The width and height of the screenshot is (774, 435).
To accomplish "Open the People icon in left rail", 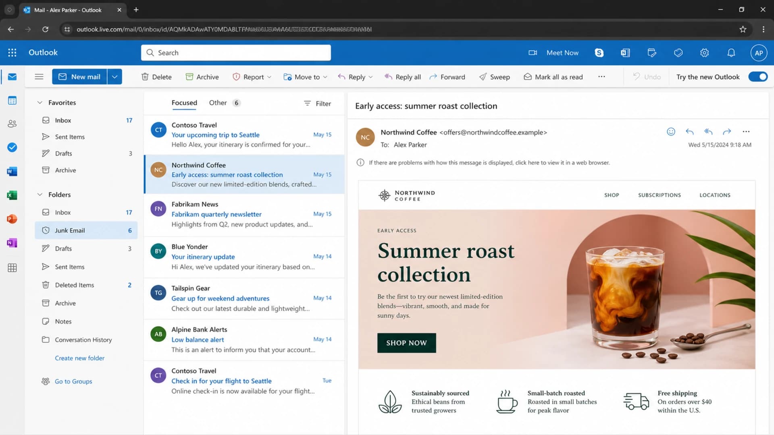I will click(12, 124).
